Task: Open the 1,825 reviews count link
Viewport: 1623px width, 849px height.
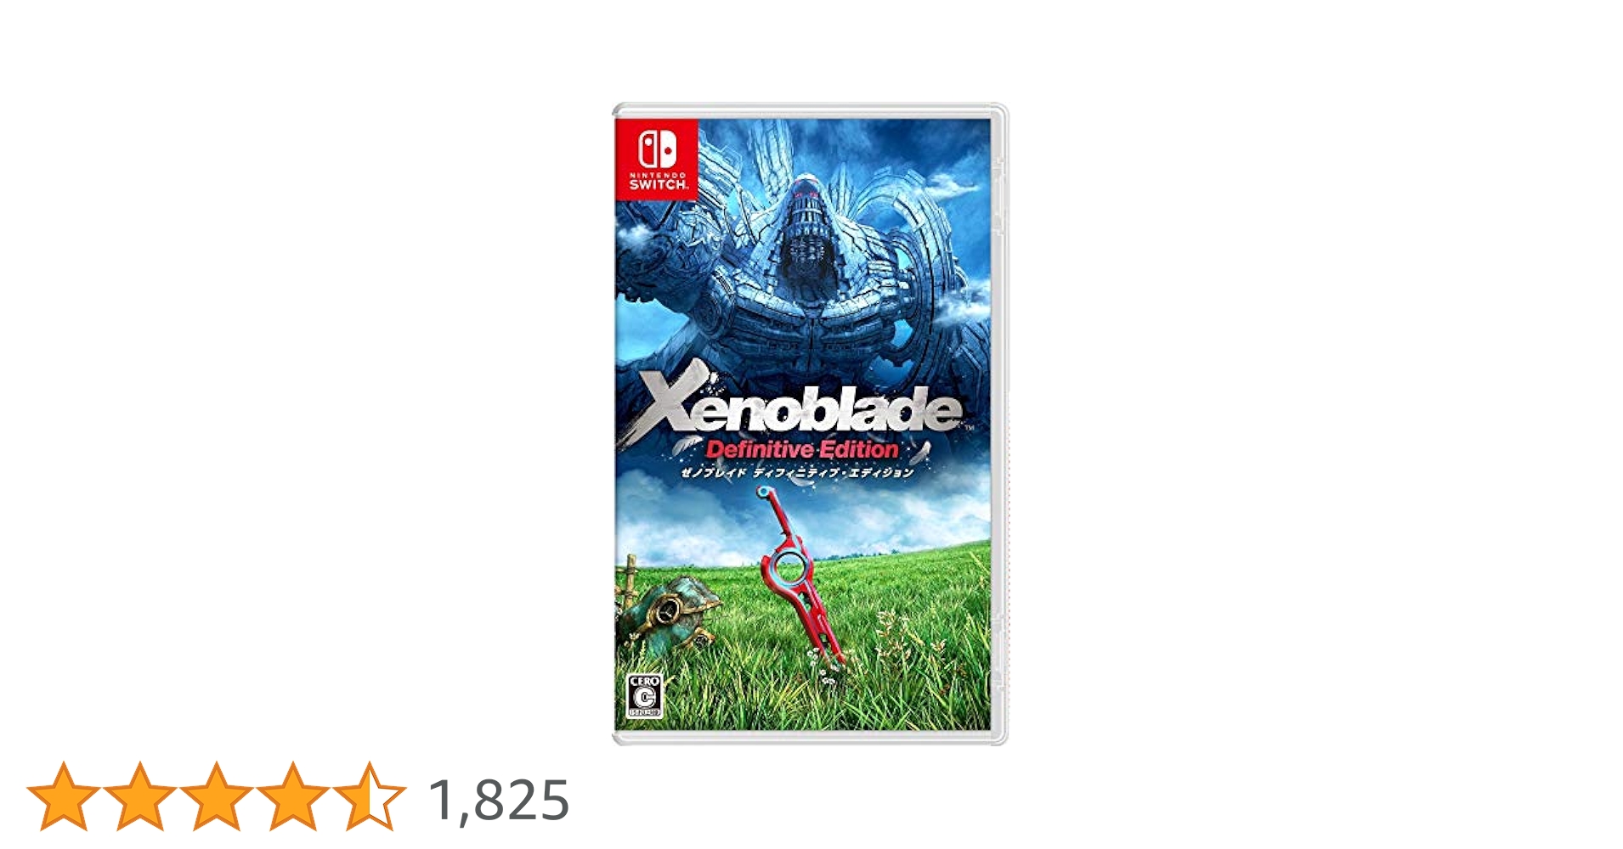Action: [499, 800]
